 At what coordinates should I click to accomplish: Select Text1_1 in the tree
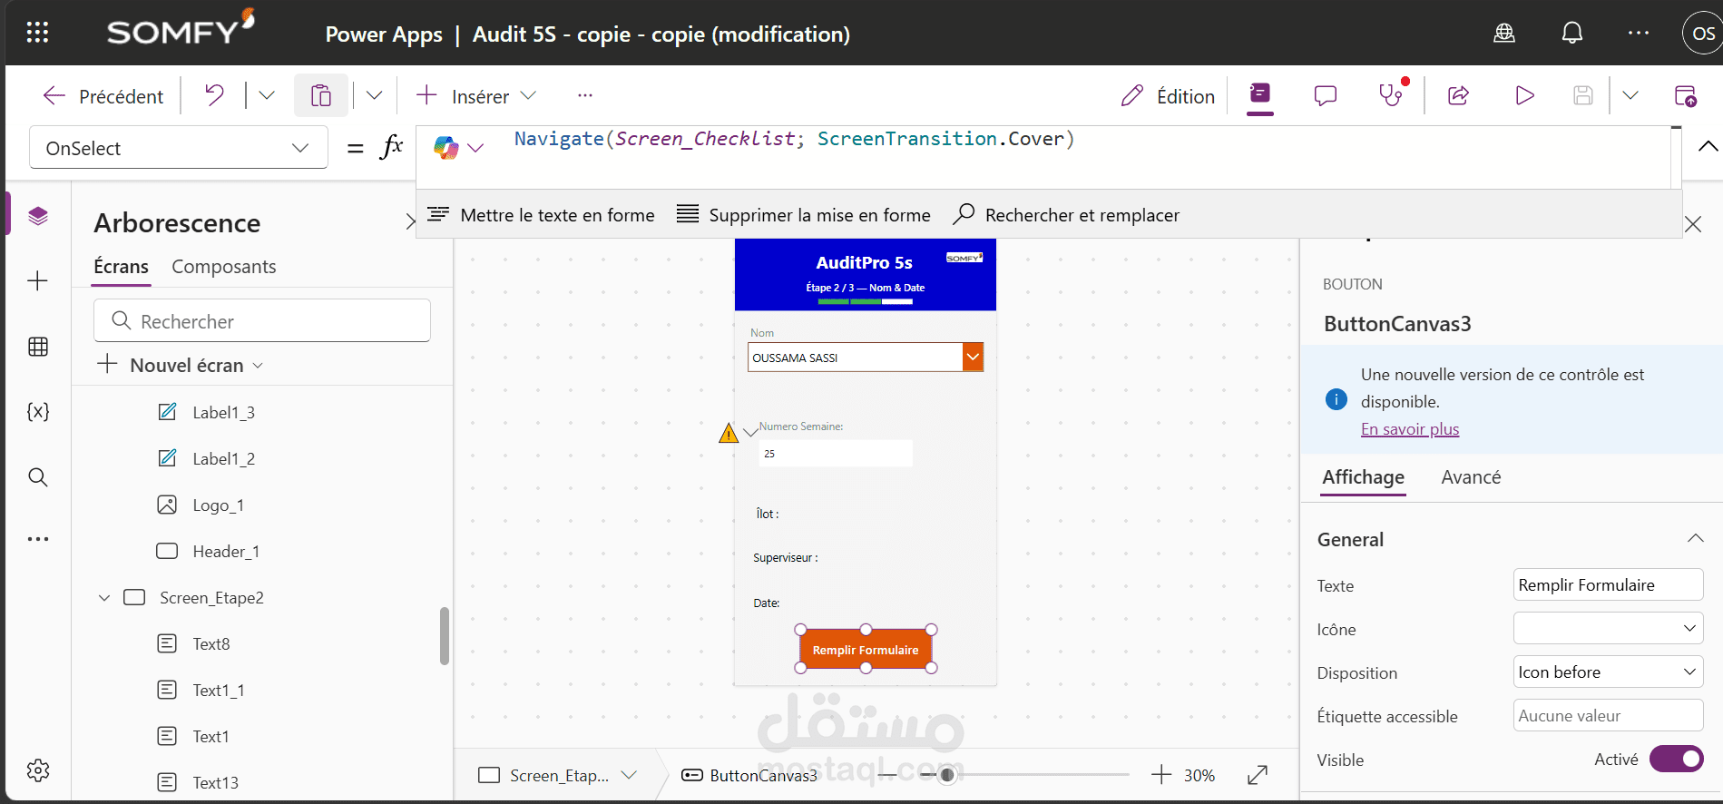tap(218, 691)
